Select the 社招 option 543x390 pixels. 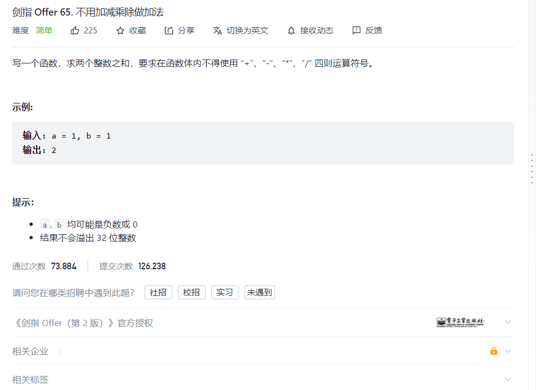(158, 293)
